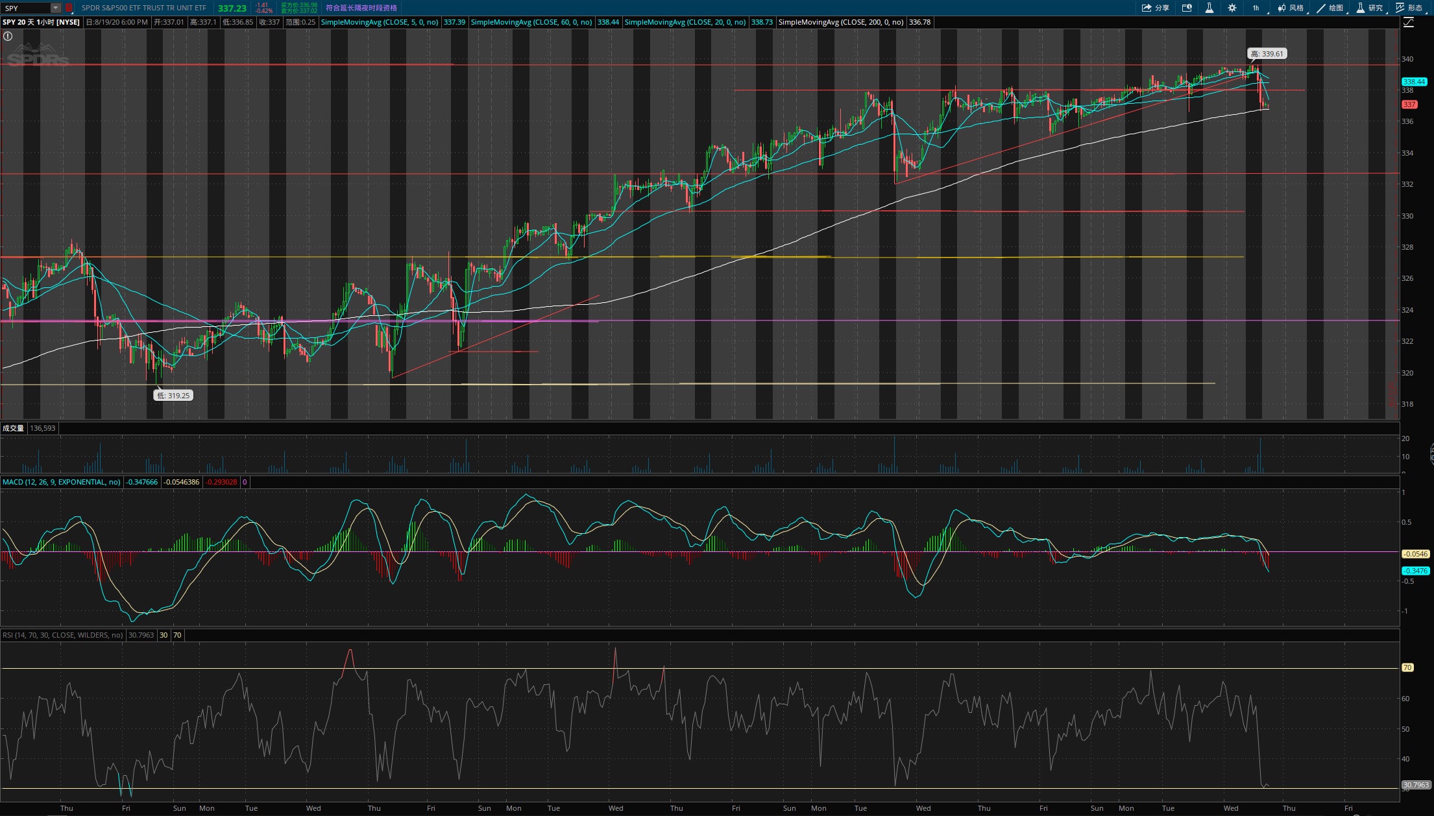Click the last price 337.23
The width and height of the screenshot is (1434, 816).
coord(232,8)
